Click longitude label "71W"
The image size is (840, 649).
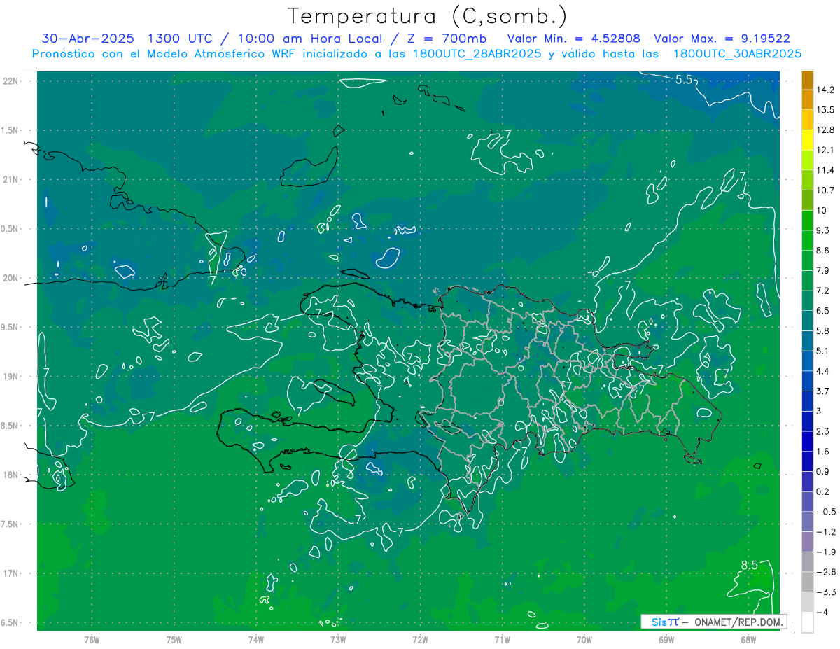coord(502,640)
